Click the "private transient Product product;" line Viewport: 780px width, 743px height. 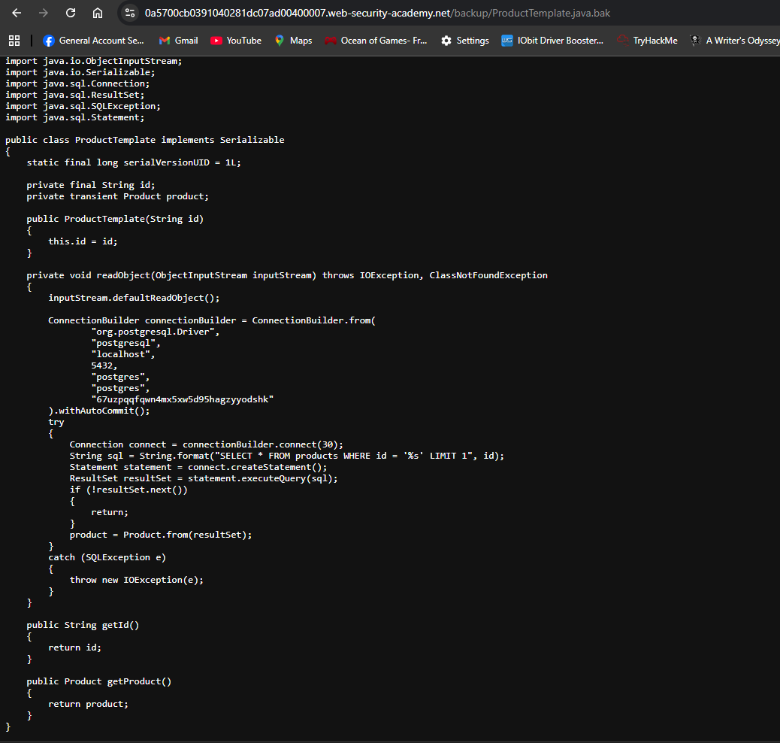pos(117,196)
